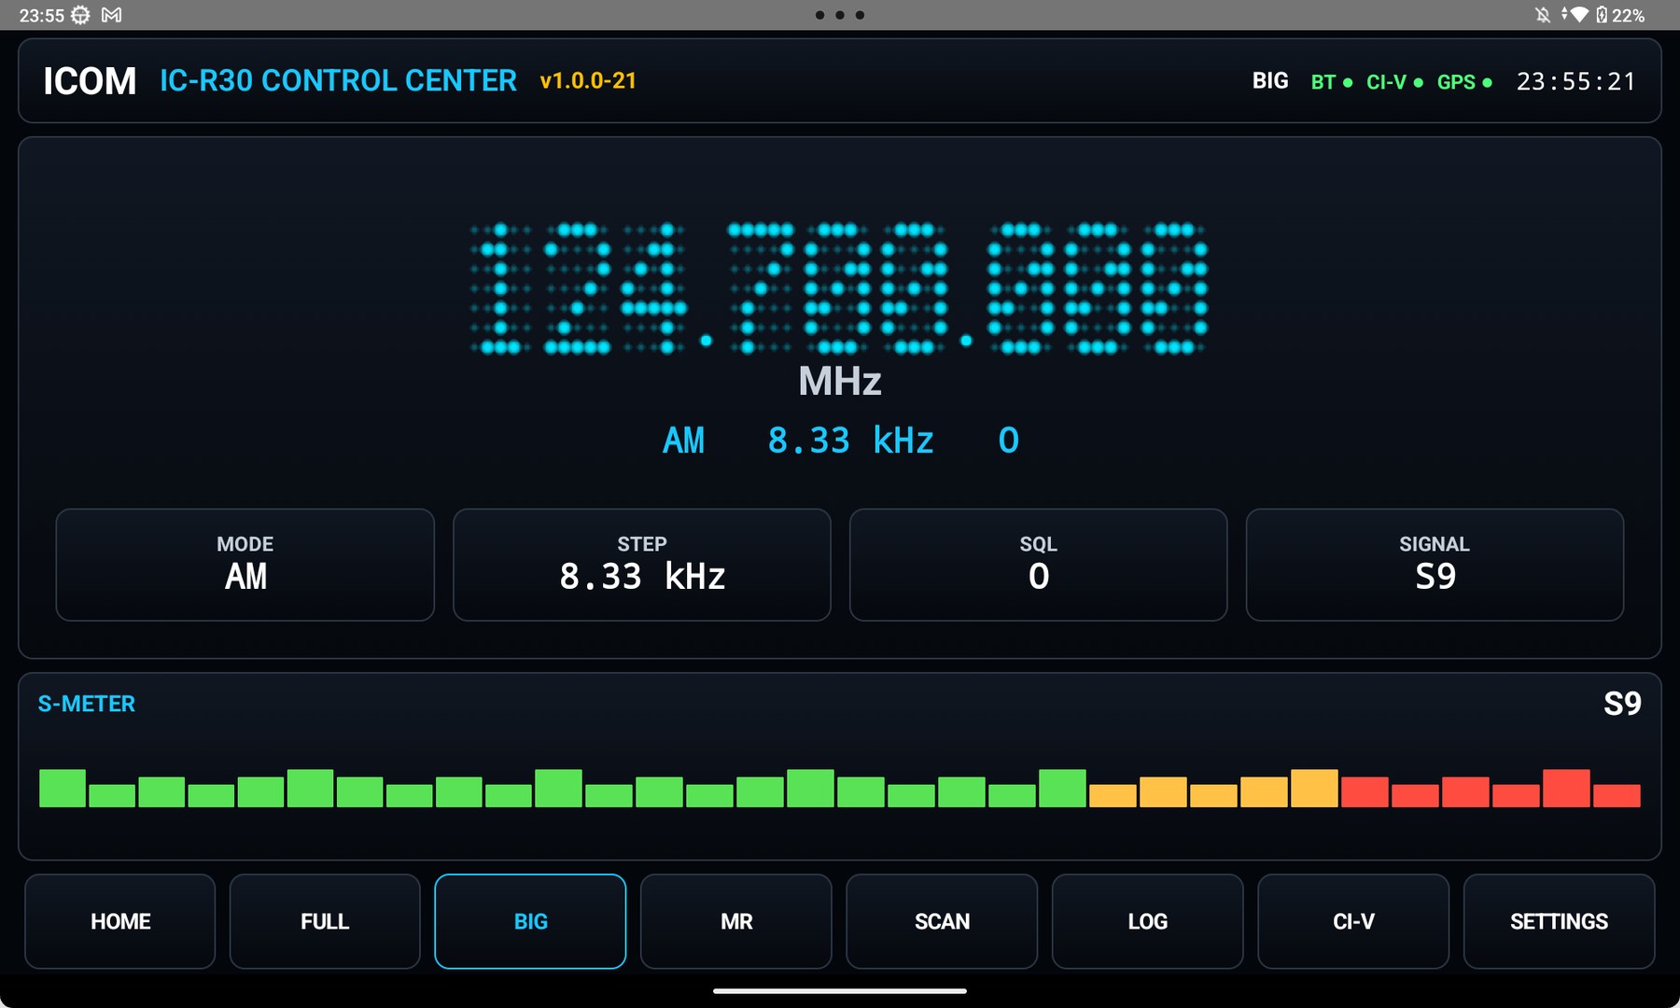
Task: Click the MHz unit label
Action: 839,382
